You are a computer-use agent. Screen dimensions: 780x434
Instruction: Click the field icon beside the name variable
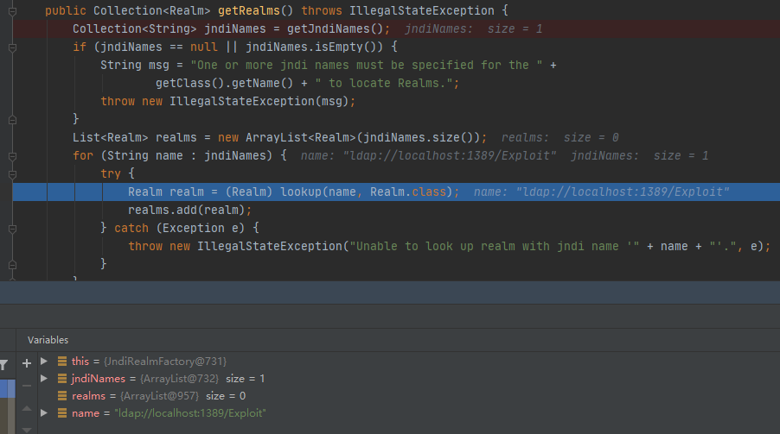[62, 413]
